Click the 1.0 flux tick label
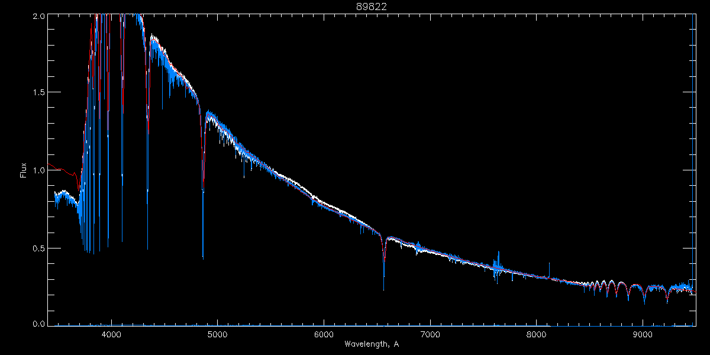Image resolution: width=710 pixels, height=355 pixels. (38, 170)
